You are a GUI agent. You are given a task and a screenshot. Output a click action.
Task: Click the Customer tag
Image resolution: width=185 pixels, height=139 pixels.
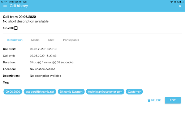tap(134, 92)
